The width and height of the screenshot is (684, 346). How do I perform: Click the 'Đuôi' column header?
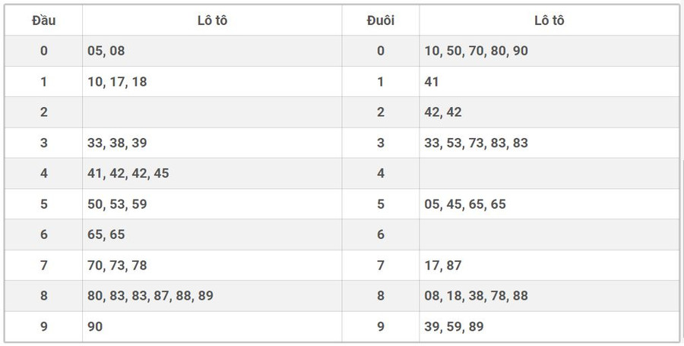380,20
